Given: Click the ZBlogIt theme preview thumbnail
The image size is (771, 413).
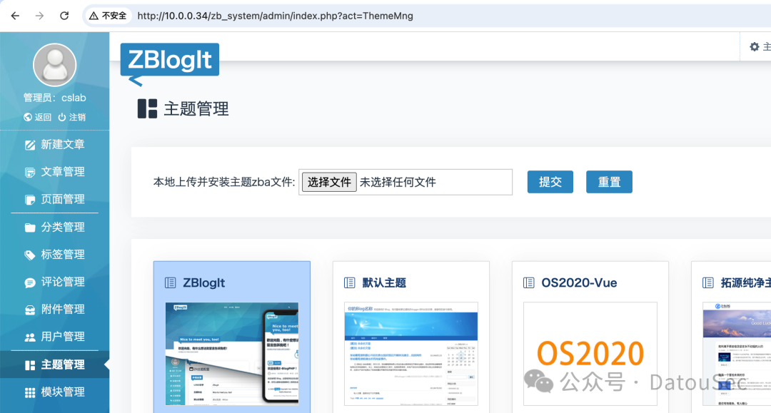Looking at the screenshot, I should pyautogui.click(x=231, y=354).
